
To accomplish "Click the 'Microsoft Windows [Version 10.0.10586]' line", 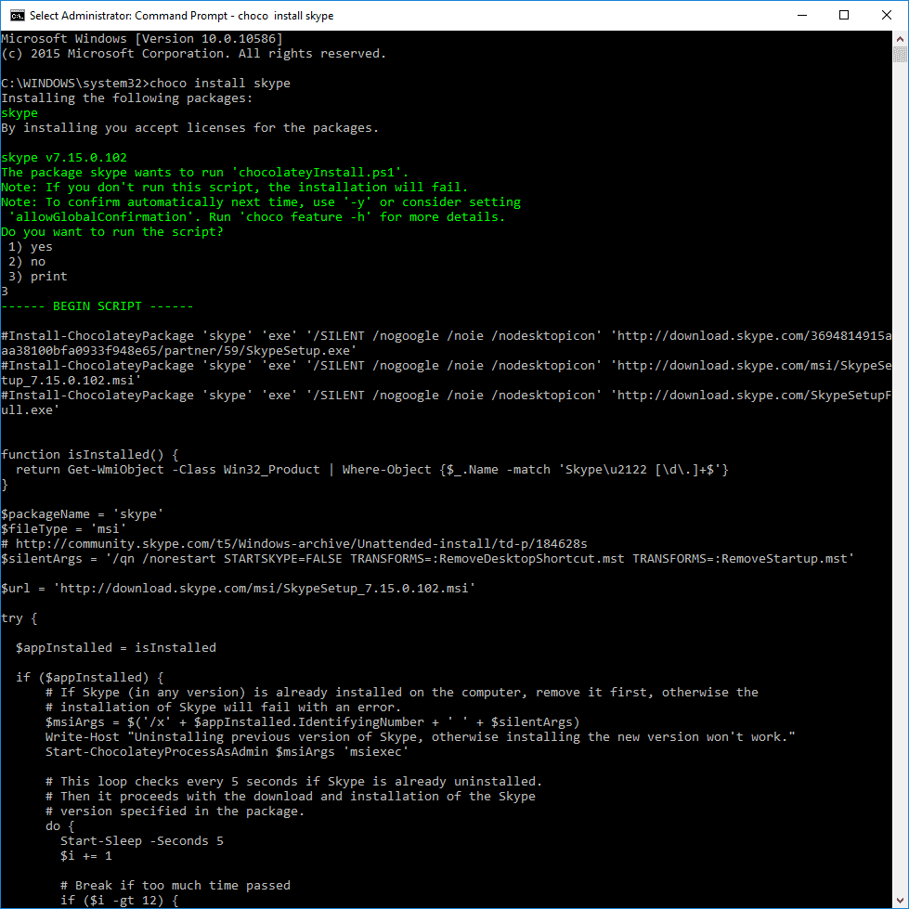I will point(142,39).
